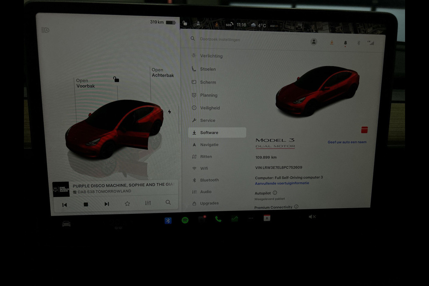
Task: Tap the Bluetooth app icon in bottom bar
Action: click(168, 221)
